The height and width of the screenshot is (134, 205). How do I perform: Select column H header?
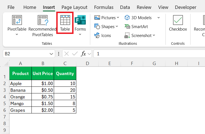(177, 63)
